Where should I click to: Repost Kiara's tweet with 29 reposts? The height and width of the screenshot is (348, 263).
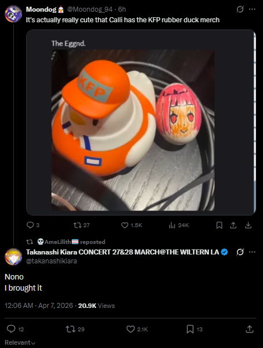click(71, 329)
